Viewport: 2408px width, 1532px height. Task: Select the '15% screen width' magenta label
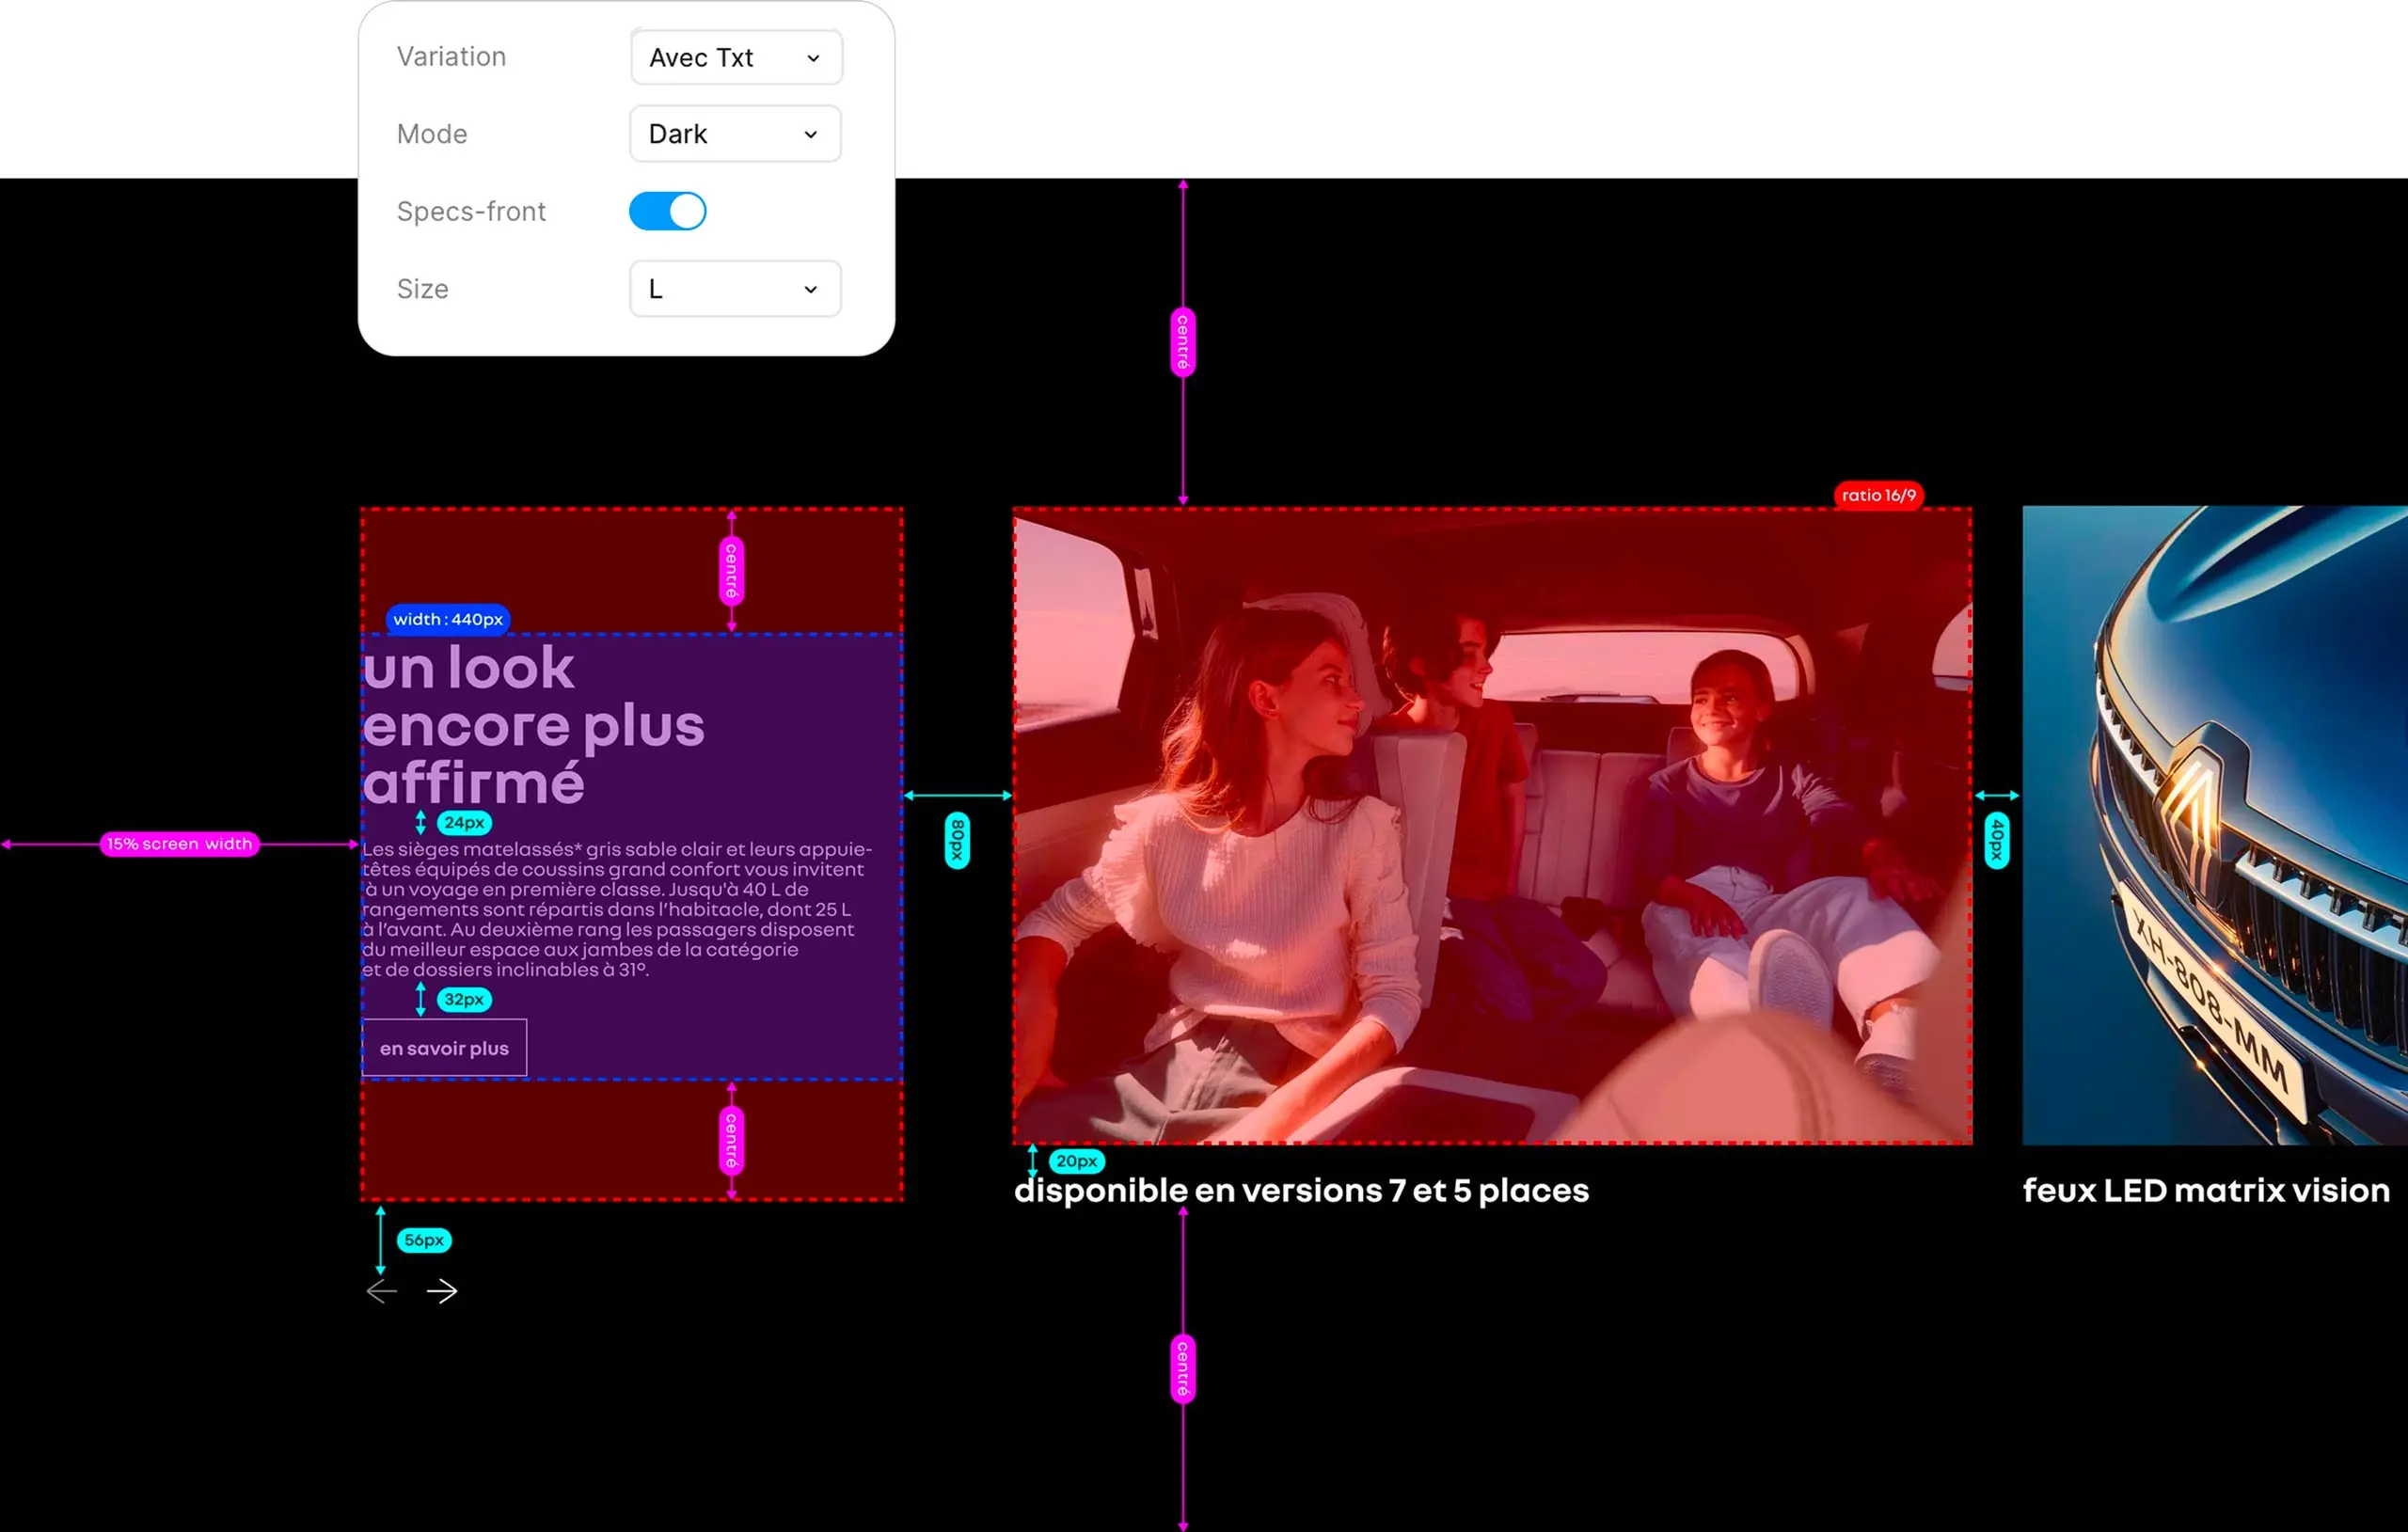(x=180, y=844)
